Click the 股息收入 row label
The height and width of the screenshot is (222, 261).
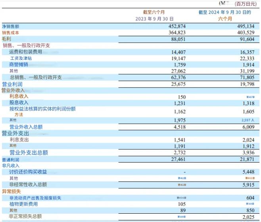[x=18, y=103]
